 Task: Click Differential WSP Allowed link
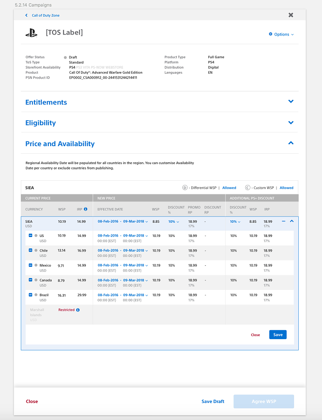(229, 188)
